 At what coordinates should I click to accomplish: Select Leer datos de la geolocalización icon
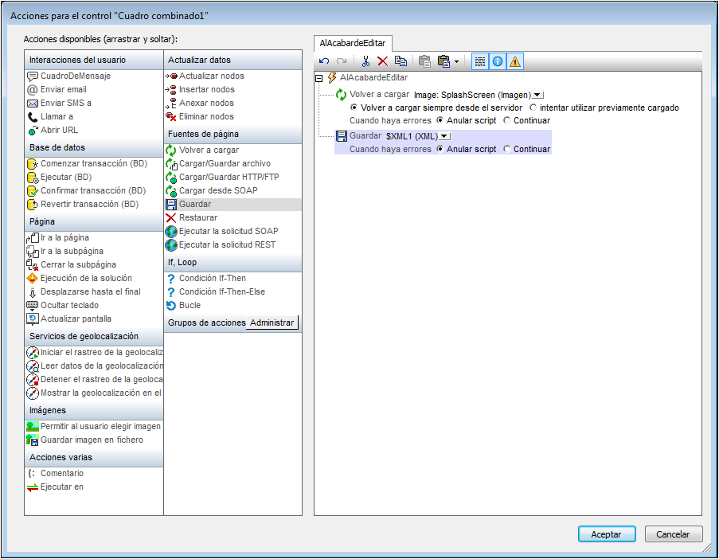click(x=33, y=366)
